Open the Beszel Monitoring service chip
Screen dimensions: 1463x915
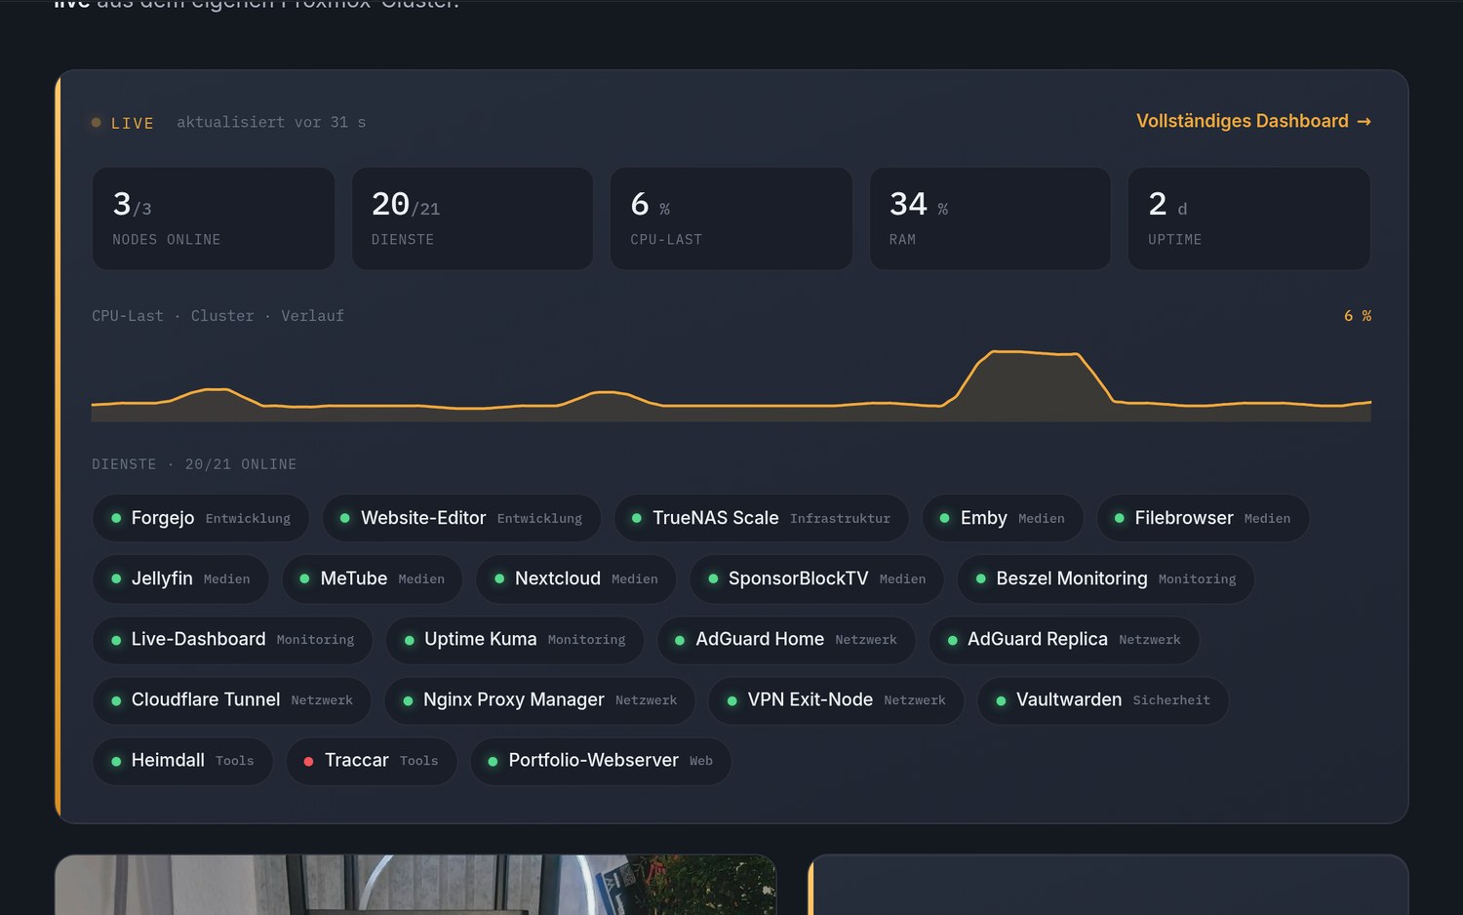[x=1106, y=578]
